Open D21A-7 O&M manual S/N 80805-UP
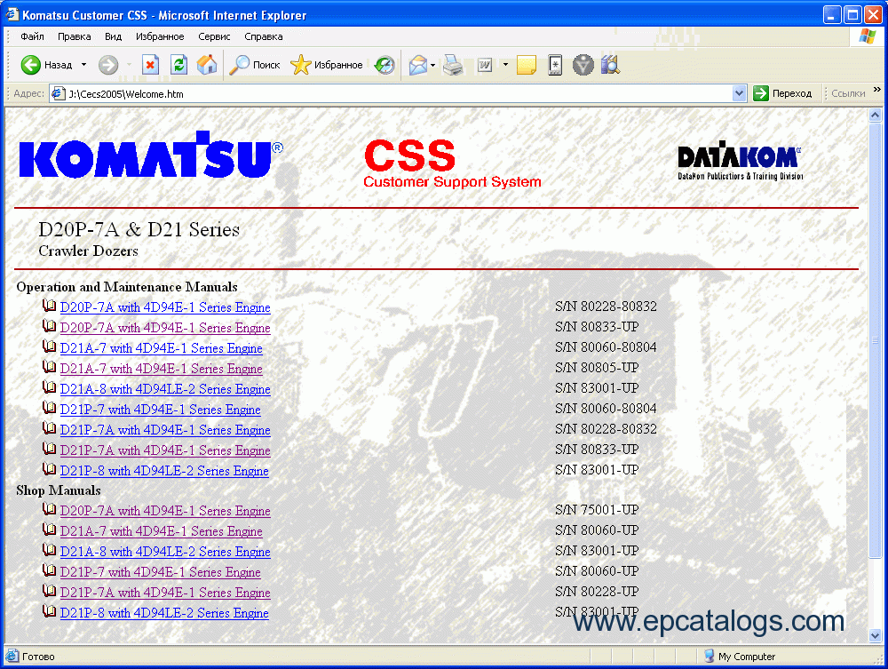The width and height of the screenshot is (888, 669). click(162, 369)
